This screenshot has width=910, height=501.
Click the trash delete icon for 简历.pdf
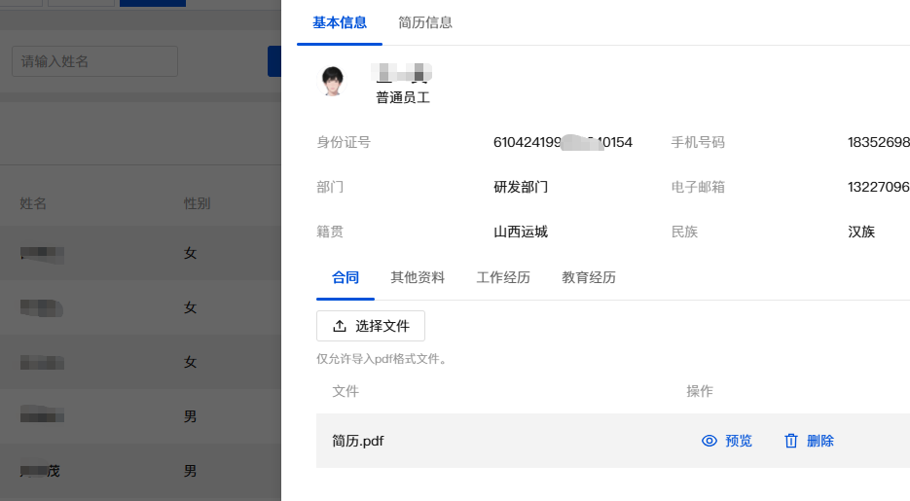(791, 441)
